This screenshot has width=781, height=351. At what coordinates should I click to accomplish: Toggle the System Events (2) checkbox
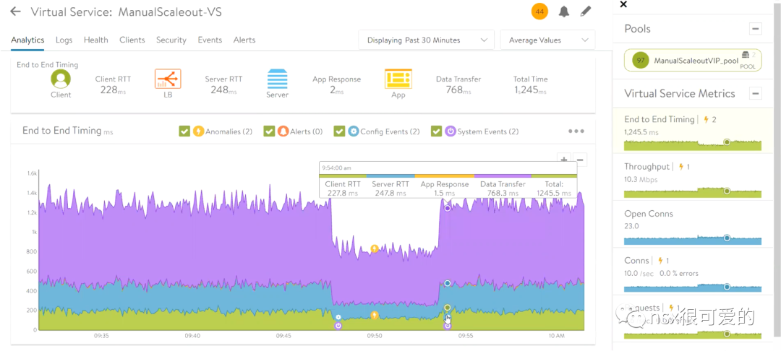(x=436, y=131)
